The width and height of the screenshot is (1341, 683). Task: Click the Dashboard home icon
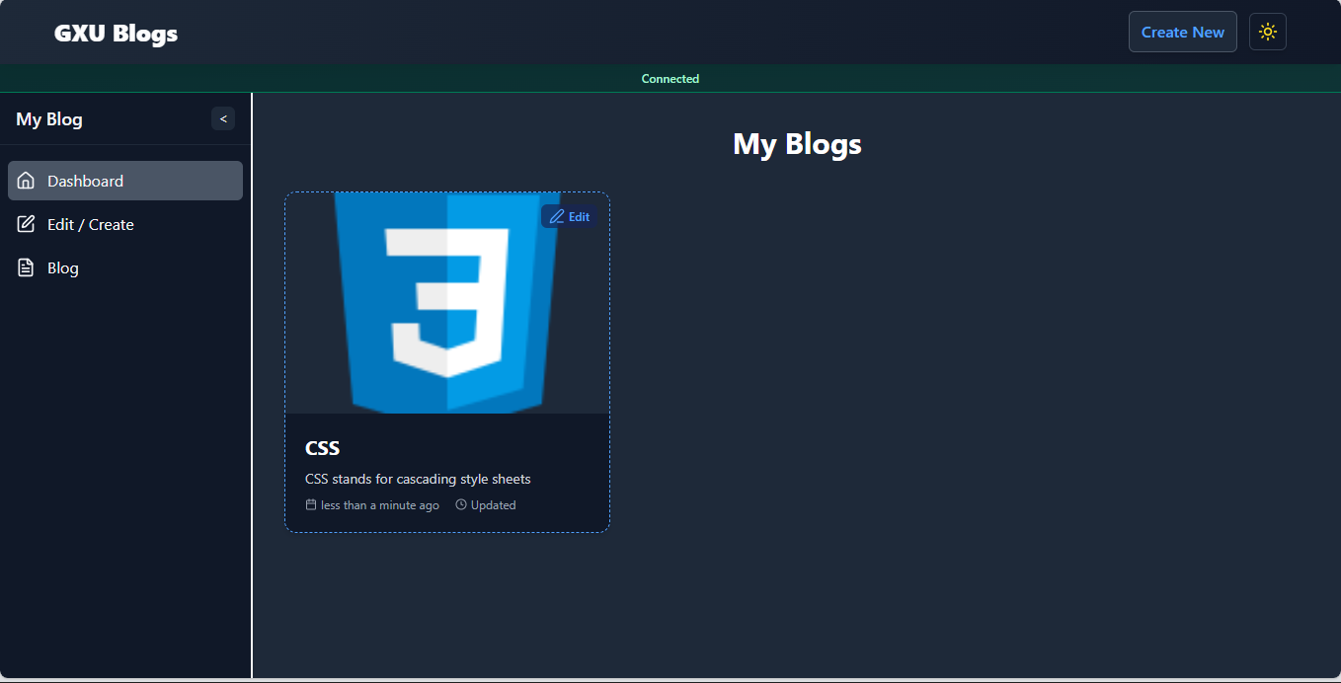[27, 181]
